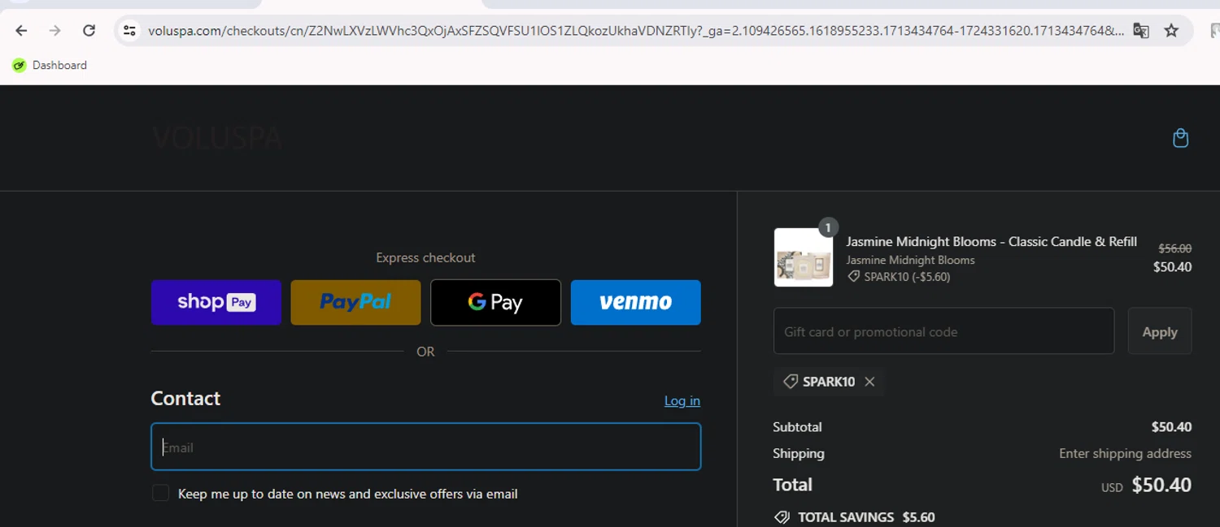The width and height of the screenshot is (1220, 527).
Task: Bookmark this page with the star
Action: [x=1171, y=31]
